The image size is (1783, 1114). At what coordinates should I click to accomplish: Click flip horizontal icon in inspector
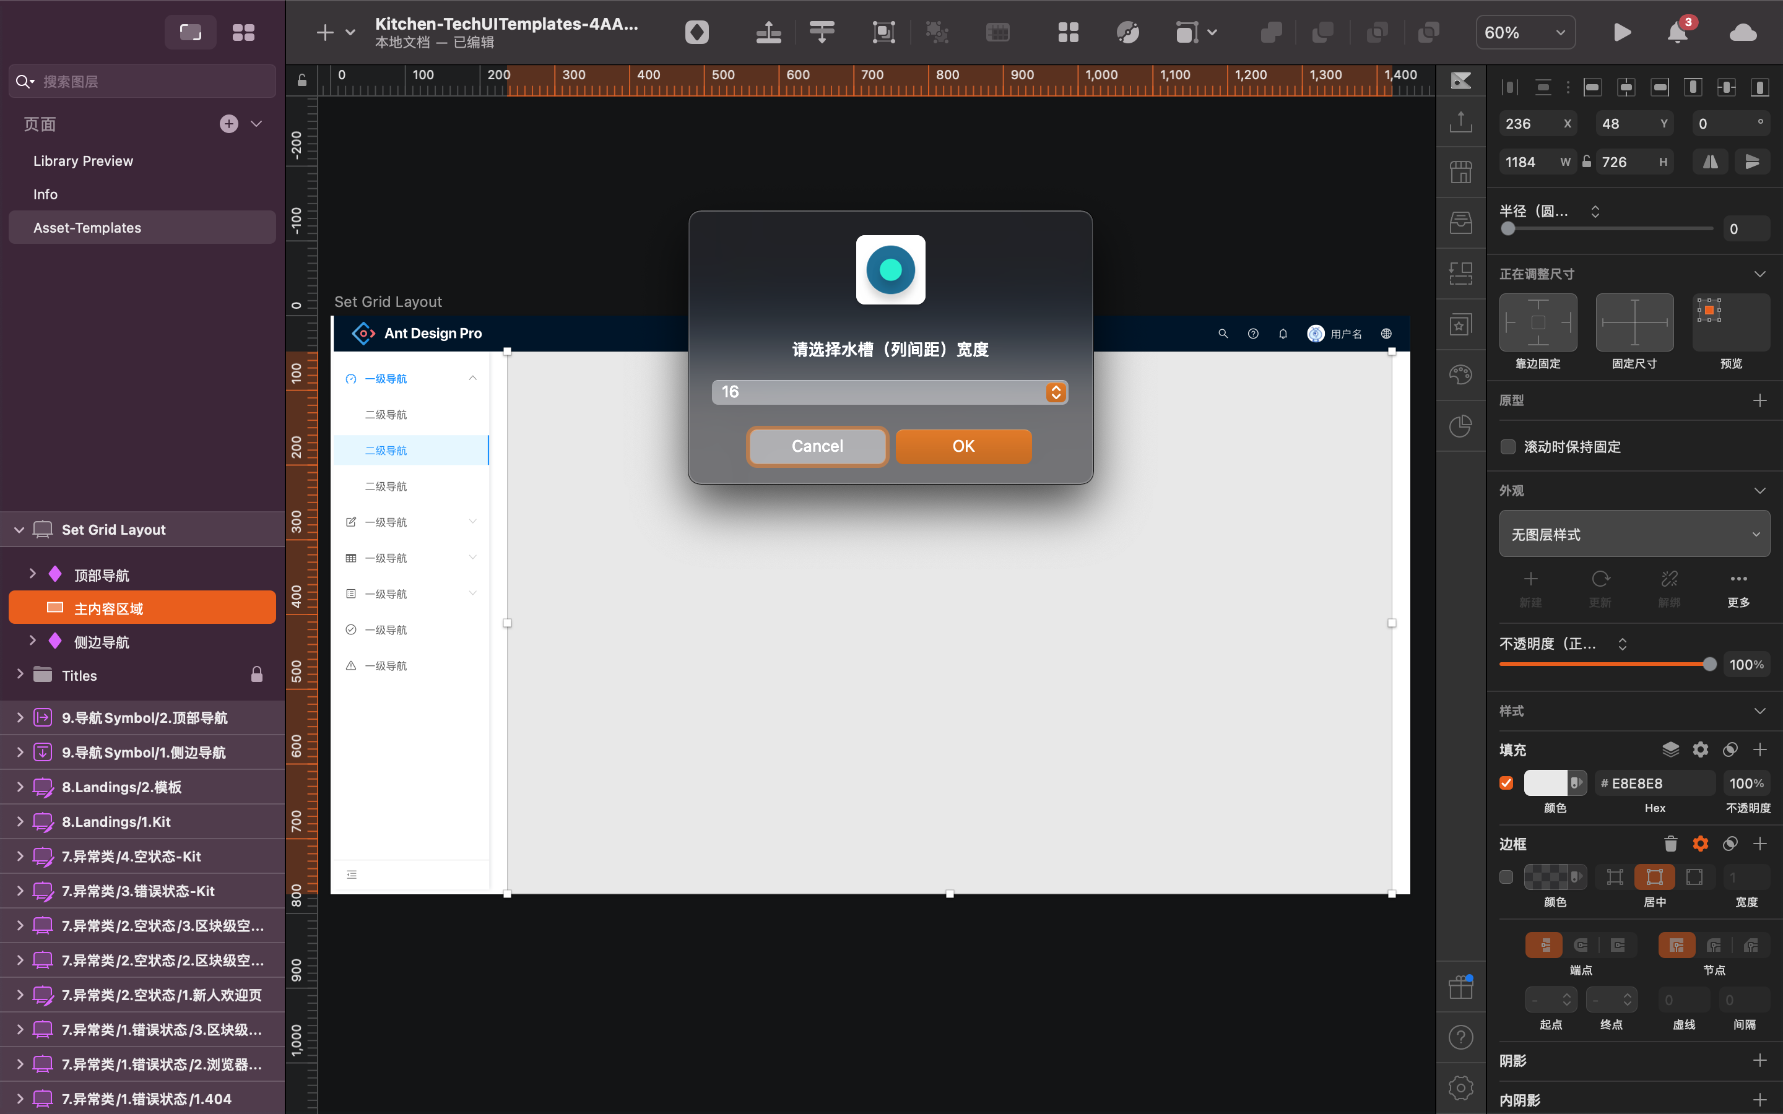pyautogui.click(x=1710, y=162)
